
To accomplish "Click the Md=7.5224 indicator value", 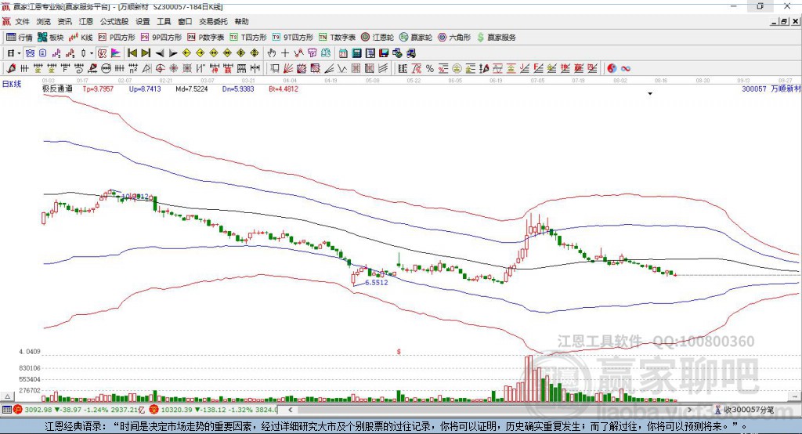I will pyautogui.click(x=191, y=89).
